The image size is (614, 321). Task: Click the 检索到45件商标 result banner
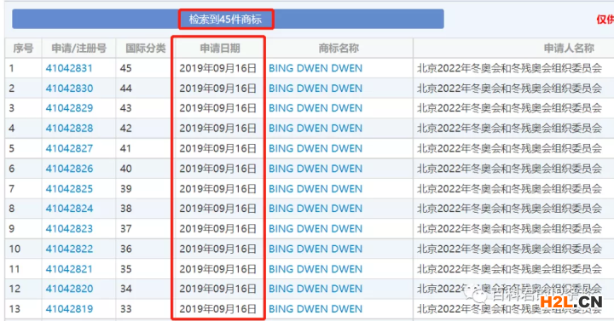(225, 20)
